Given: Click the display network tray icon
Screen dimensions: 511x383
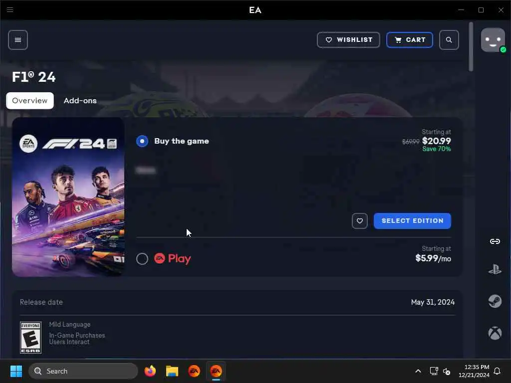Looking at the screenshot, I should pyautogui.click(x=434, y=371).
